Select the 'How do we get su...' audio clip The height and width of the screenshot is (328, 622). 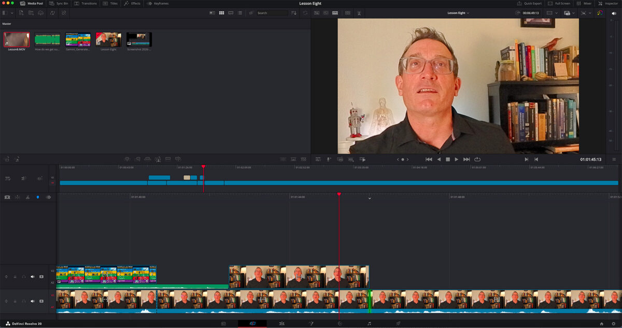[x=47, y=40]
